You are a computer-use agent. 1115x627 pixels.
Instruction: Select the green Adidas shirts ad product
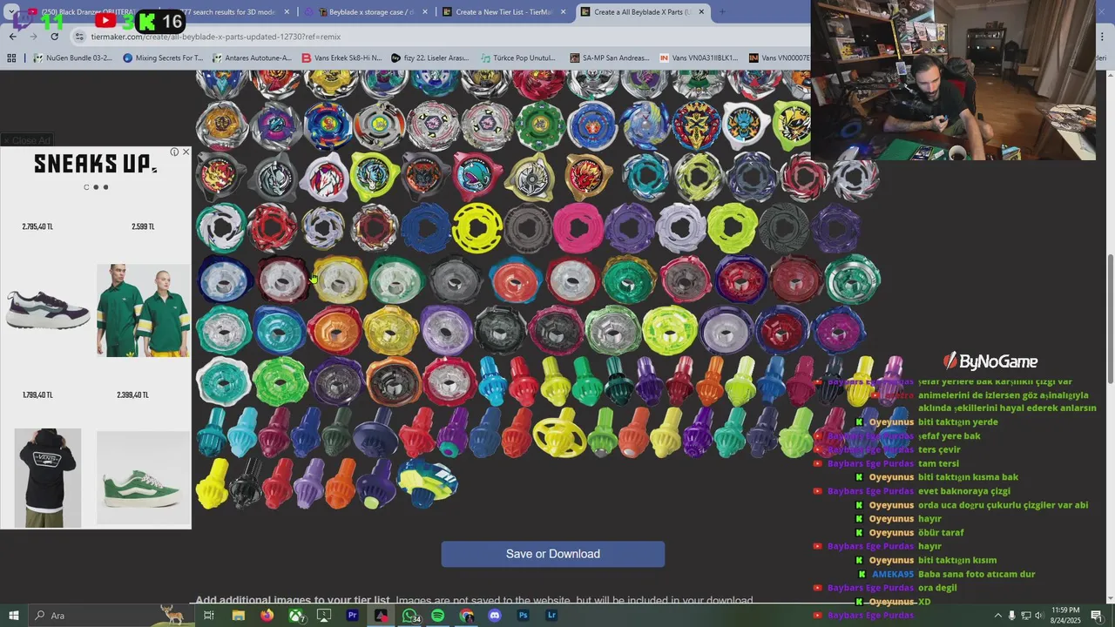pyautogui.click(x=143, y=310)
